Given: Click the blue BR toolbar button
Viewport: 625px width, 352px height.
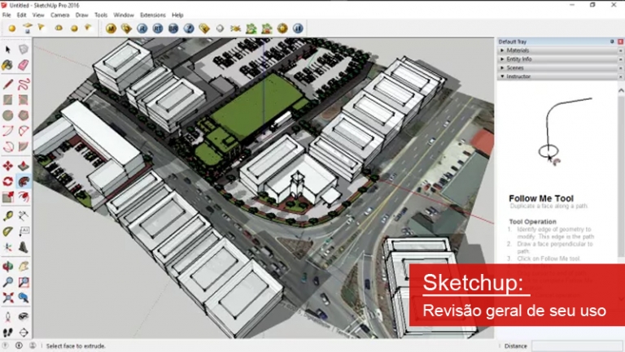Looking at the screenshot, I should click(173, 28).
